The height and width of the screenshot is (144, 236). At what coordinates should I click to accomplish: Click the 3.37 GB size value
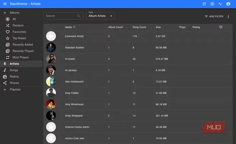pyautogui.click(x=160, y=36)
